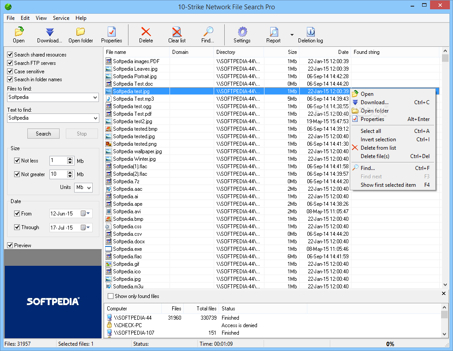The height and width of the screenshot is (351, 453).
Task: Open the Deletion log toolbar icon
Action: pos(310,31)
